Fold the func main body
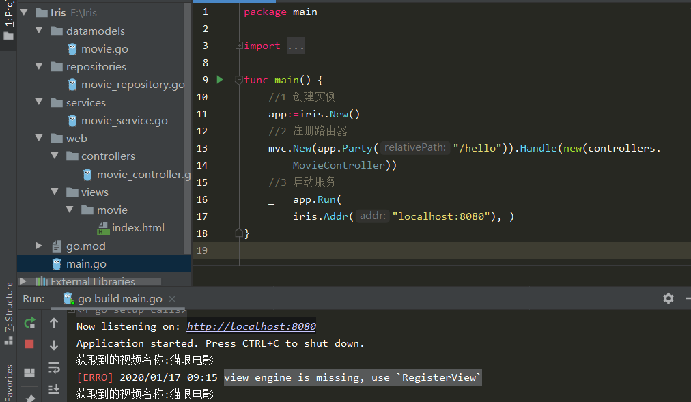This screenshot has width=691, height=402. pyautogui.click(x=239, y=80)
